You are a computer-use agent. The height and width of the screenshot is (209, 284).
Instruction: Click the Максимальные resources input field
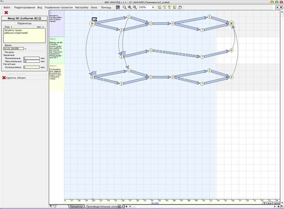point(32,62)
